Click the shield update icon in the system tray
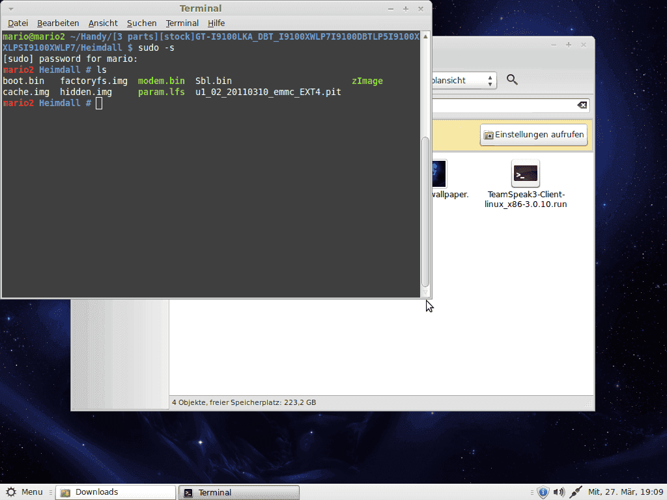 (543, 492)
